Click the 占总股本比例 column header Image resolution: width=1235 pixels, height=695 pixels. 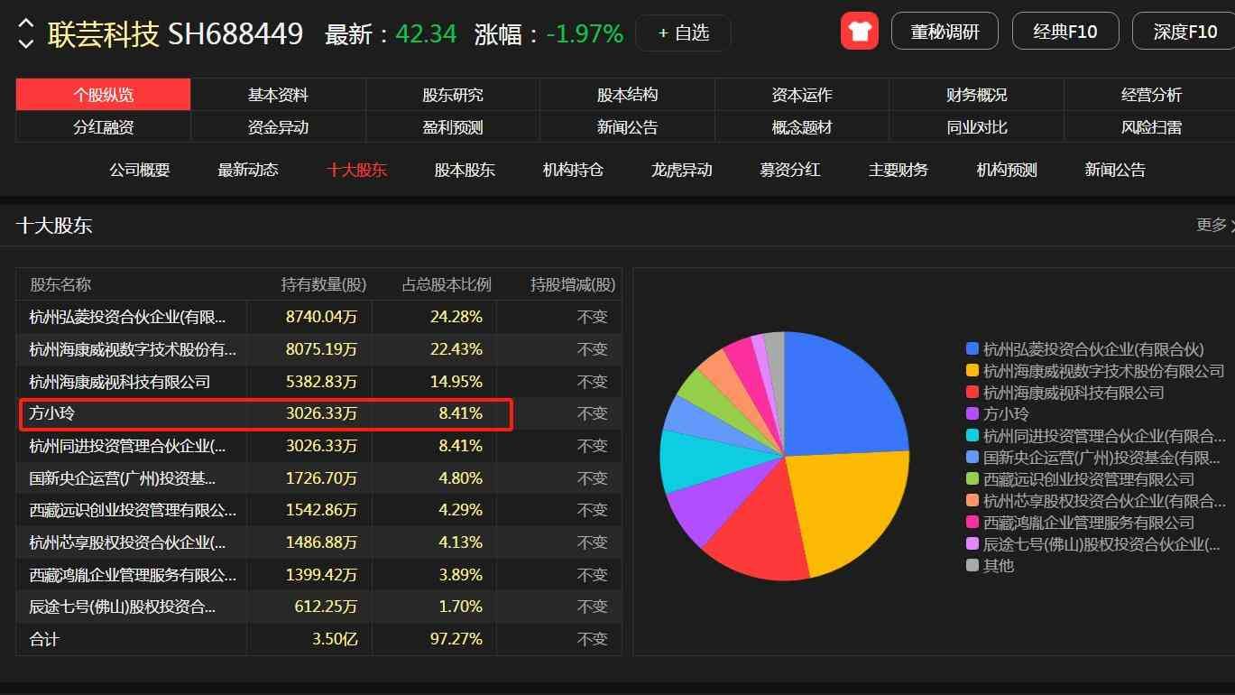pyautogui.click(x=446, y=284)
